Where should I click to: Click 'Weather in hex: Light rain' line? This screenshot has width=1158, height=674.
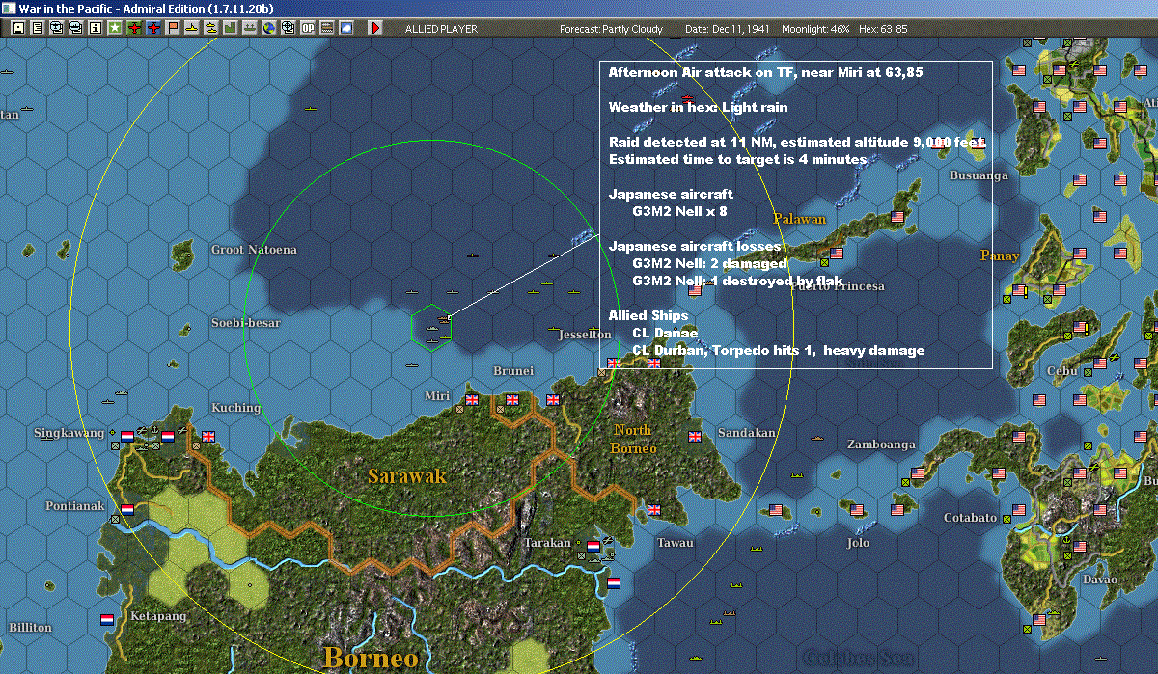698,107
